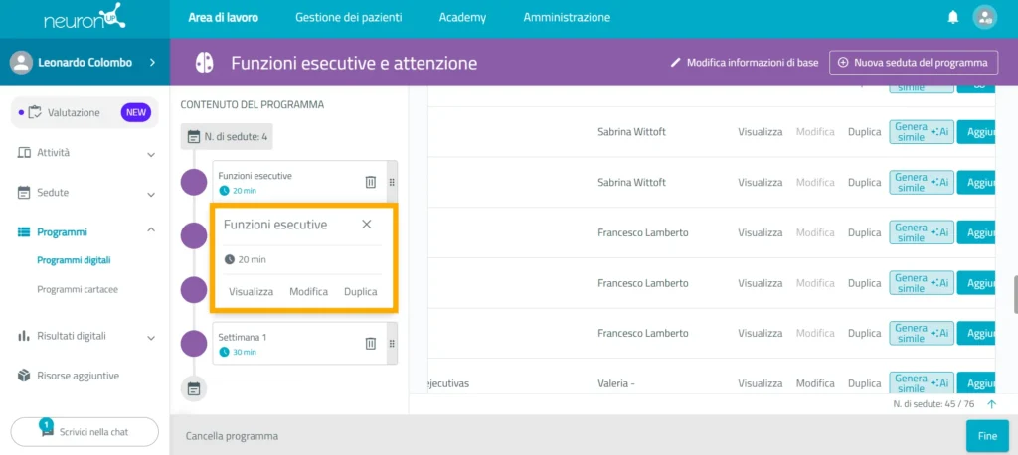Click the Settimana 1 session card title
This screenshot has height=455, width=1018.
(243, 338)
